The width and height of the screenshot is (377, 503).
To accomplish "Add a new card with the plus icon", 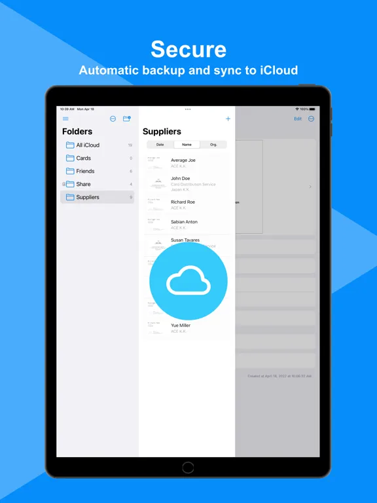I will pyautogui.click(x=228, y=119).
